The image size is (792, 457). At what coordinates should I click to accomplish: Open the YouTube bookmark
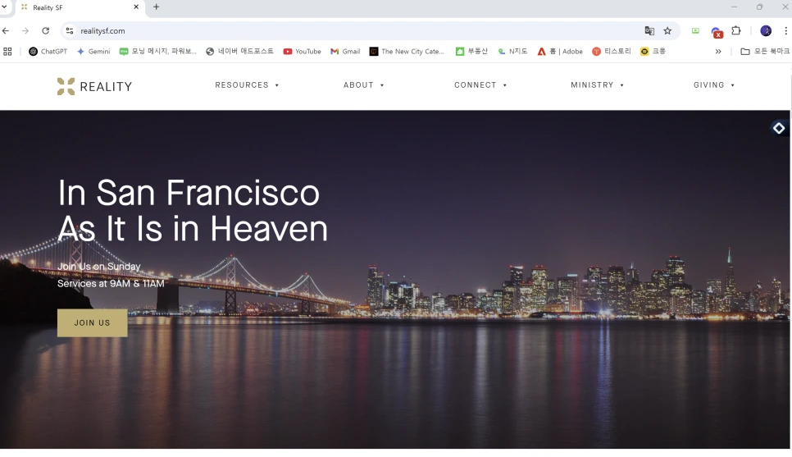tap(302, 52)
